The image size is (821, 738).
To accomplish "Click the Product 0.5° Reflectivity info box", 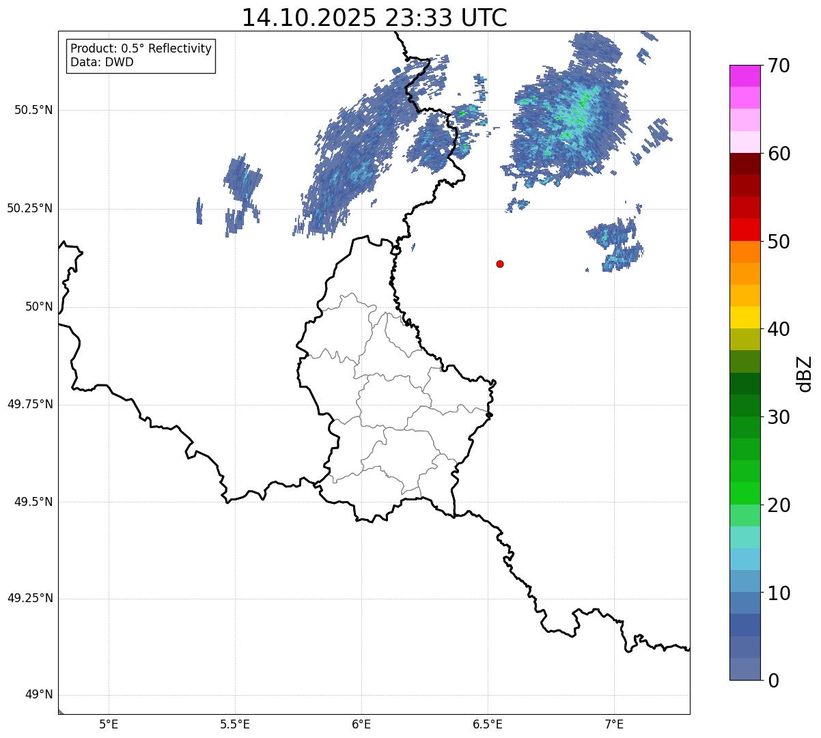I will (141, 56).
